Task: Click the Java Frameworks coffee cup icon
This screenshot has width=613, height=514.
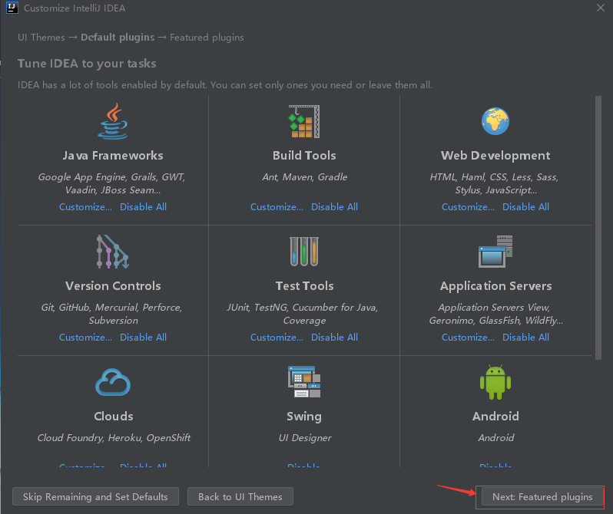Action: [x=113, y=121]
